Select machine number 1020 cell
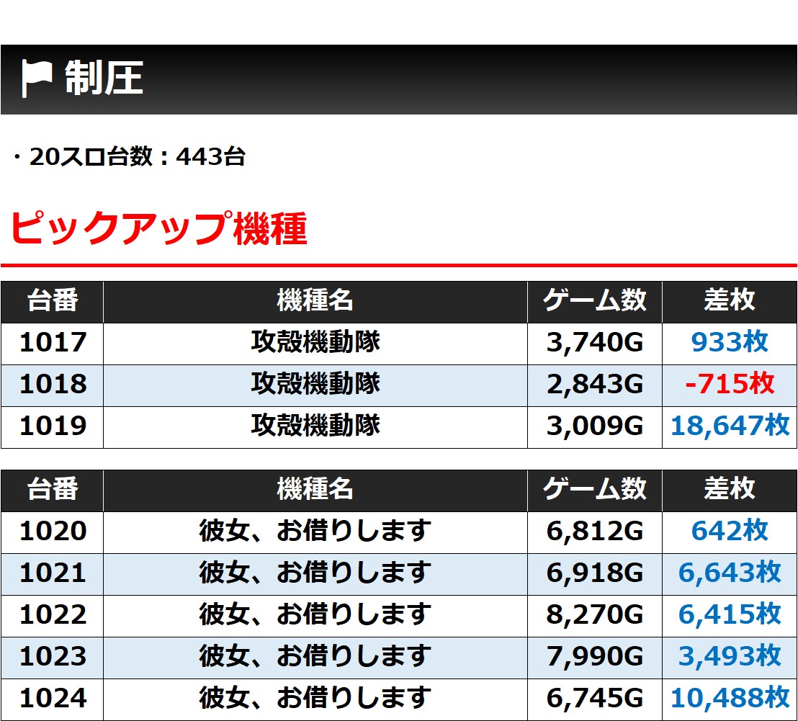798x721 pixels. pos(53,532)
